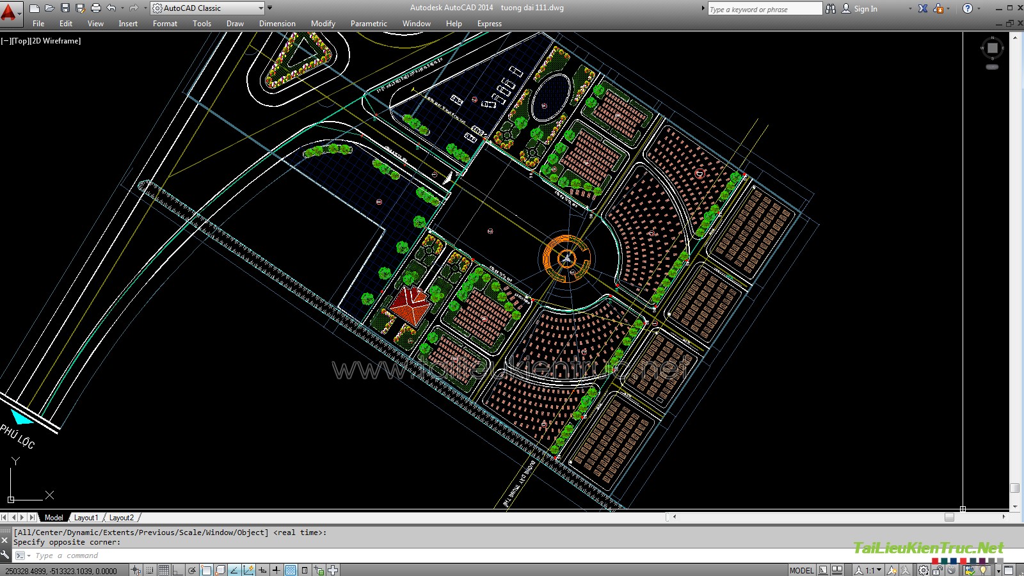Viewport: 1024px width, 576px height.
Task: Click the Stay Connected icon
Action: (x=938, y=8)
